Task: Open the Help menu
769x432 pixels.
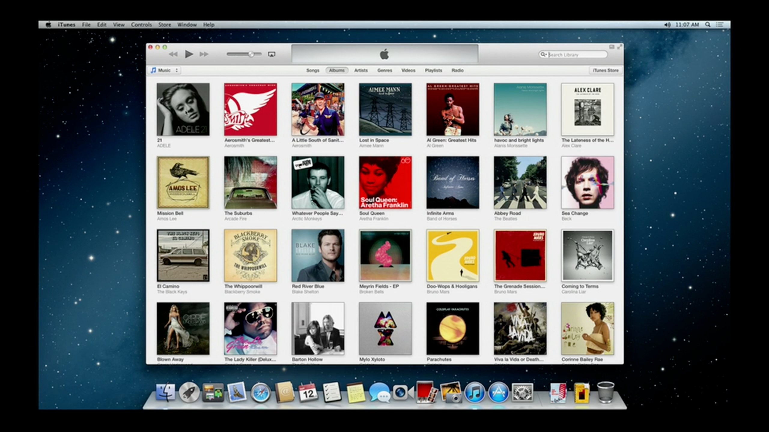Action: [x=208, y=25]
